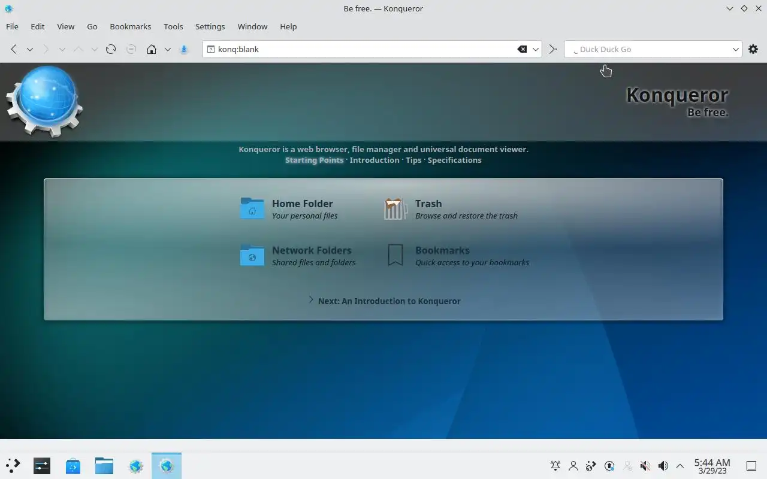Go back with the back arrow
This screenshot has width=767, height=479.
tap(13, 49)
